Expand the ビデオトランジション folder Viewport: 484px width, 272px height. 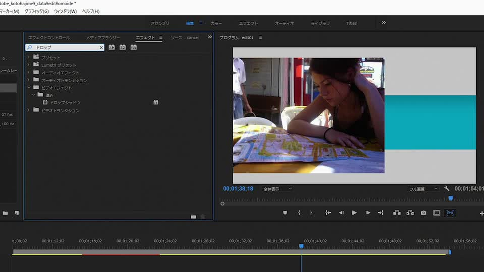click(28, 110)
